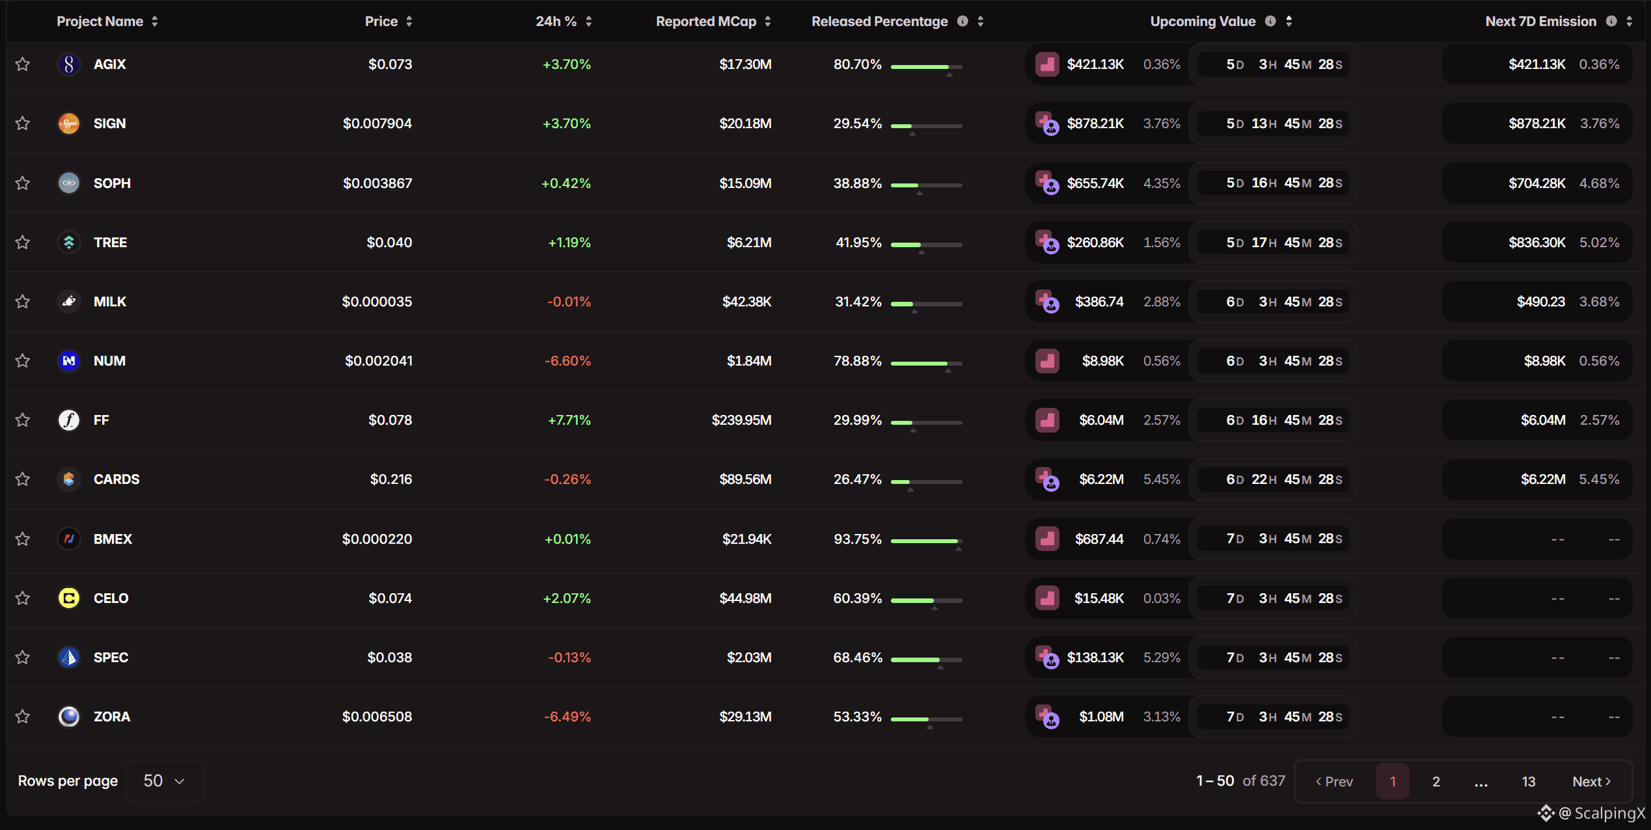Favorite FF with the star toggle
Viewport: 1651px width, 830px height.
tap(23, 420)
